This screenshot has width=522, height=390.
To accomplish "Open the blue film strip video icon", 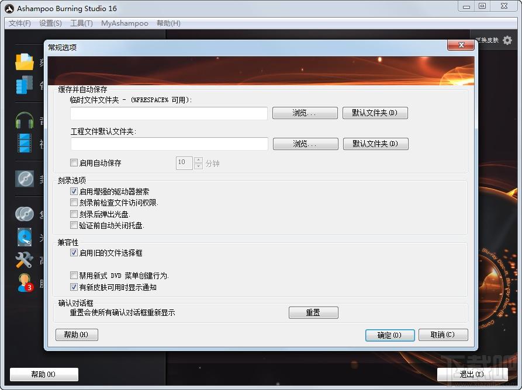I will [x=25, y=143].
